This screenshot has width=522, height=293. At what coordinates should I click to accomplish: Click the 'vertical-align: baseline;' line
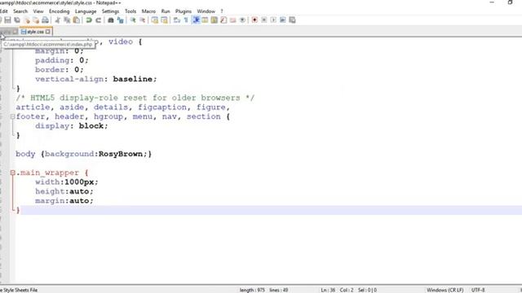tap(96, 79)
